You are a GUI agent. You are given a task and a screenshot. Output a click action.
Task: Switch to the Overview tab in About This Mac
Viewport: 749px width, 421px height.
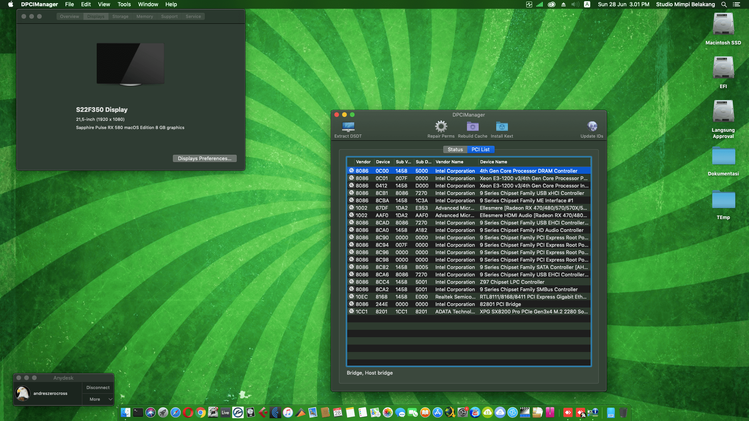(69, 16)
